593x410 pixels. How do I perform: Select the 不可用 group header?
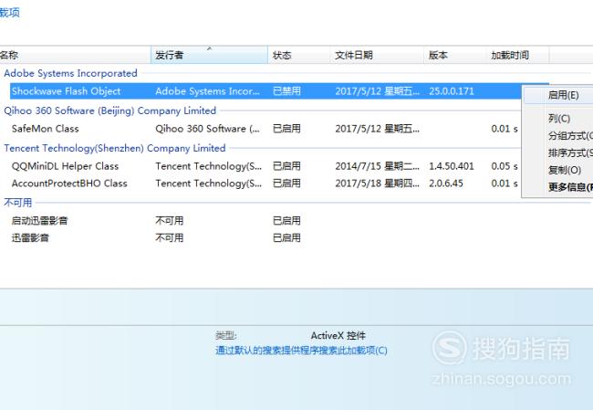pyautogui.click(x=17, y=203)
